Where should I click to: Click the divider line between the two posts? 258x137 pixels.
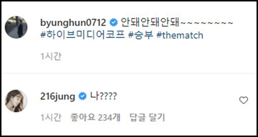pyautogui.click(x=129, y=73)
